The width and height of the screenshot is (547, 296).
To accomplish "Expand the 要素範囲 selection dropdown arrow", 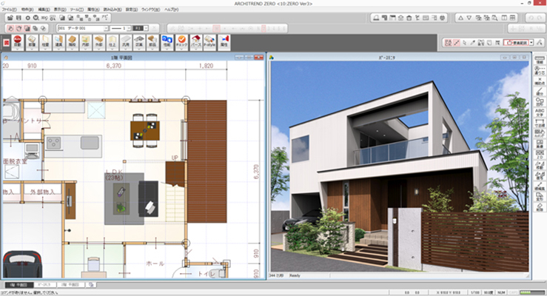I will pos(531,43).
